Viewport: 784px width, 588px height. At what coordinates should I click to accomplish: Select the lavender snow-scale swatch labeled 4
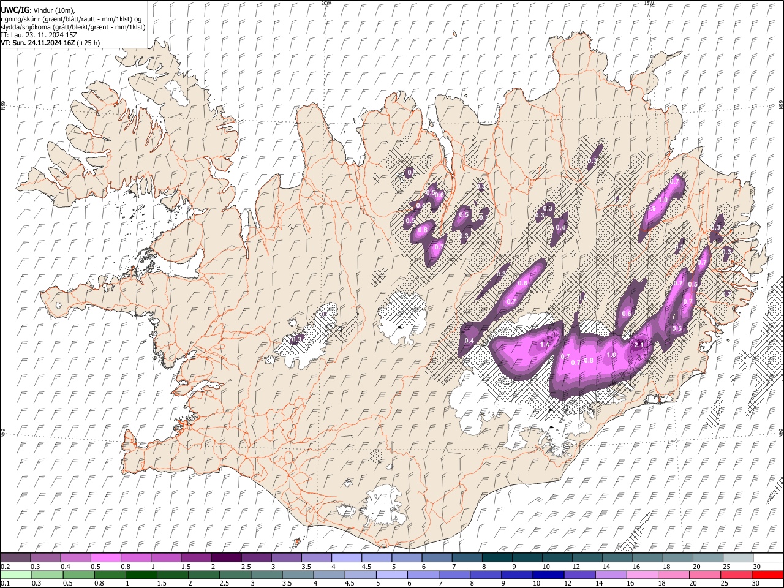[x=347, y=557]
